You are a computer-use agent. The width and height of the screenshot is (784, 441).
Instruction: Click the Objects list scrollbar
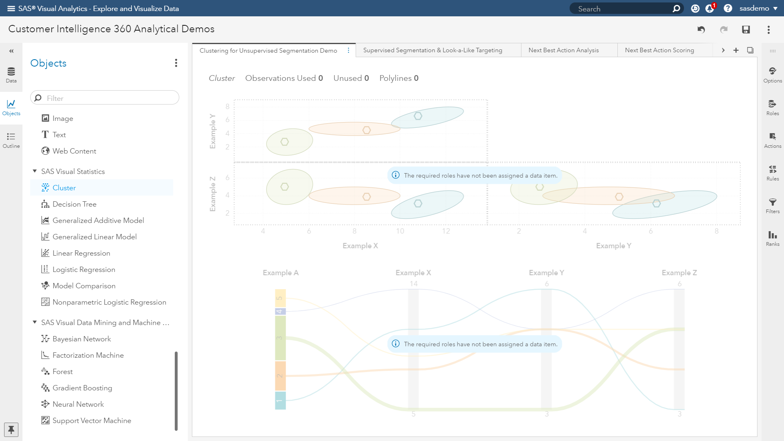[x=176, y=391]
